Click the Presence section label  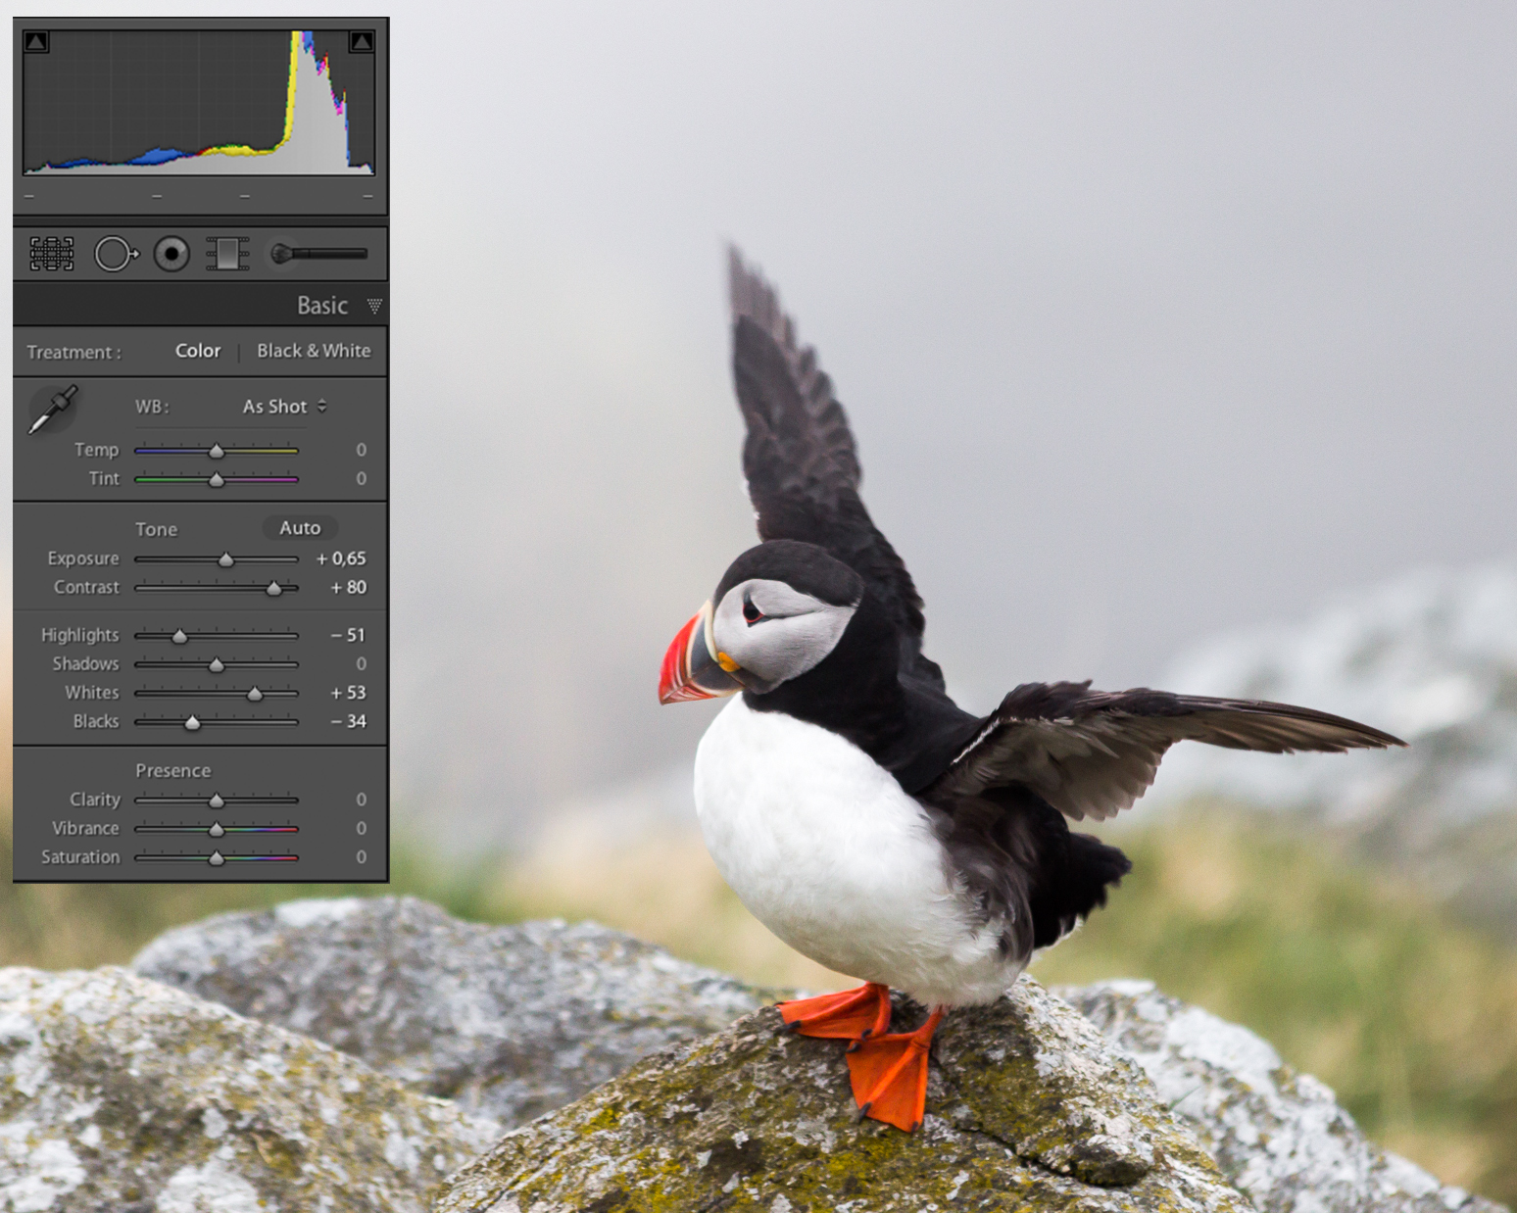pos(172,770)
